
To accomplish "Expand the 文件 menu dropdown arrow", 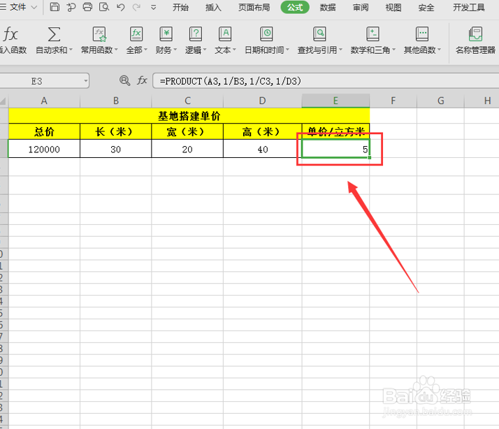I will [x=34, y=7].
